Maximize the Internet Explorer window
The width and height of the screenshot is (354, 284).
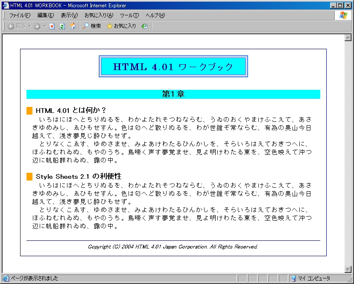point(340,5)
